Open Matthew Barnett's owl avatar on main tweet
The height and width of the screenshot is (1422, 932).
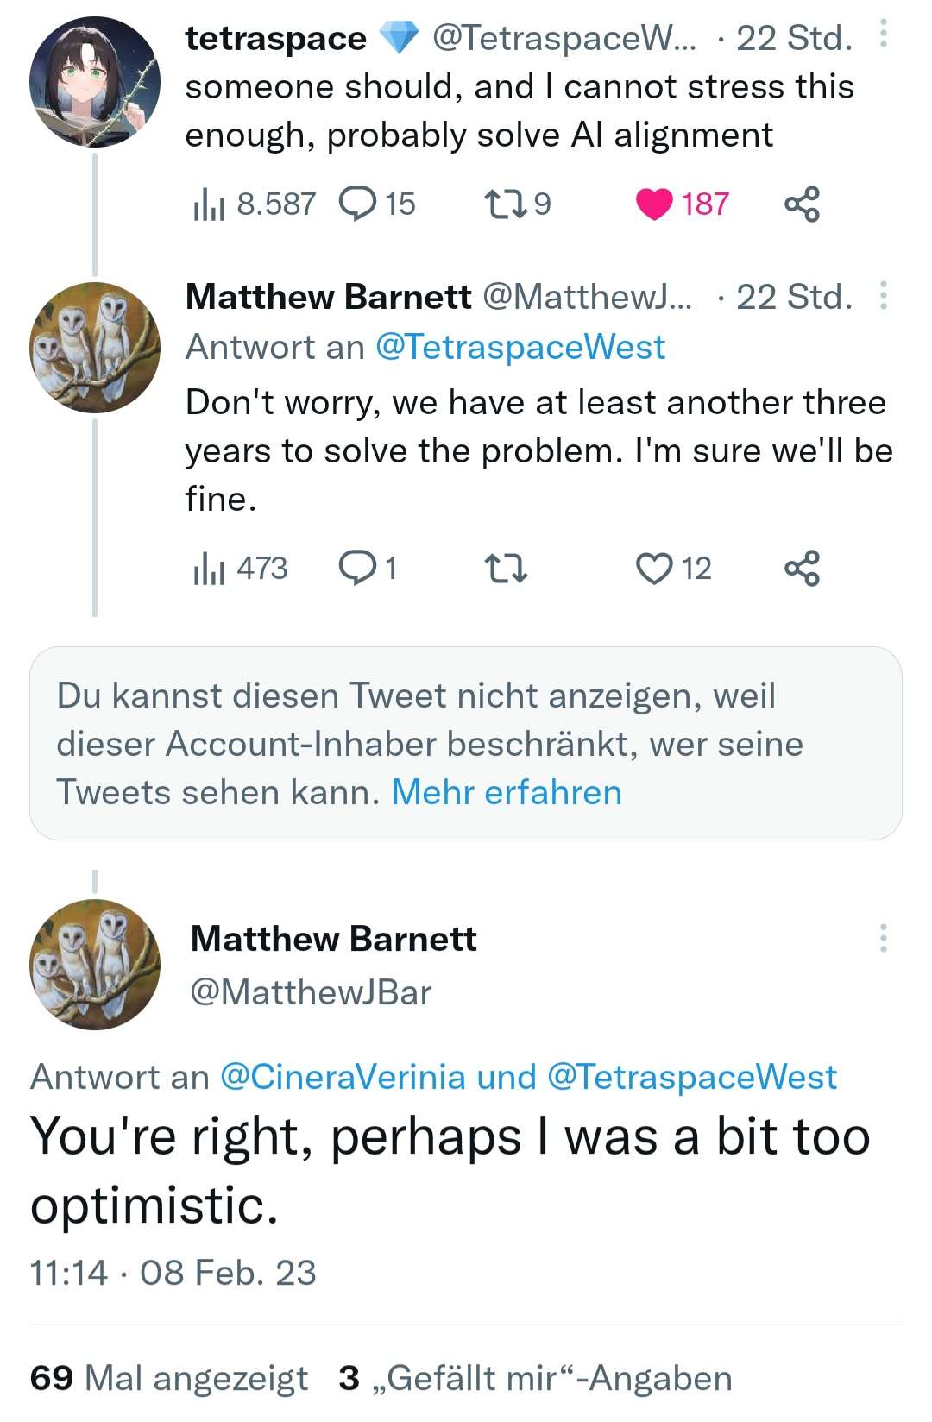tap(95, 965)
